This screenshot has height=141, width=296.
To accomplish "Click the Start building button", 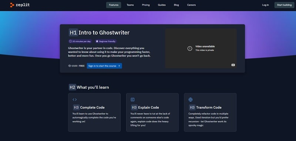I will pos(284,5).
